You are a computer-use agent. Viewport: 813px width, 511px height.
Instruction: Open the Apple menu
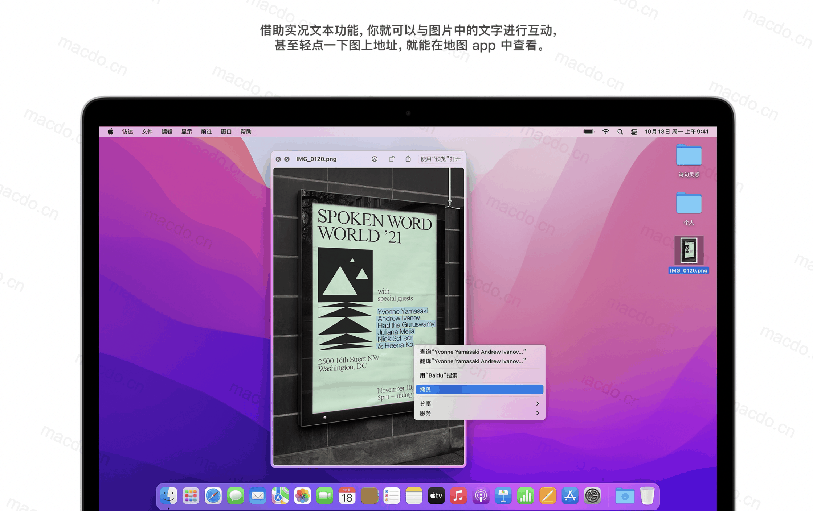pos(110,132)
